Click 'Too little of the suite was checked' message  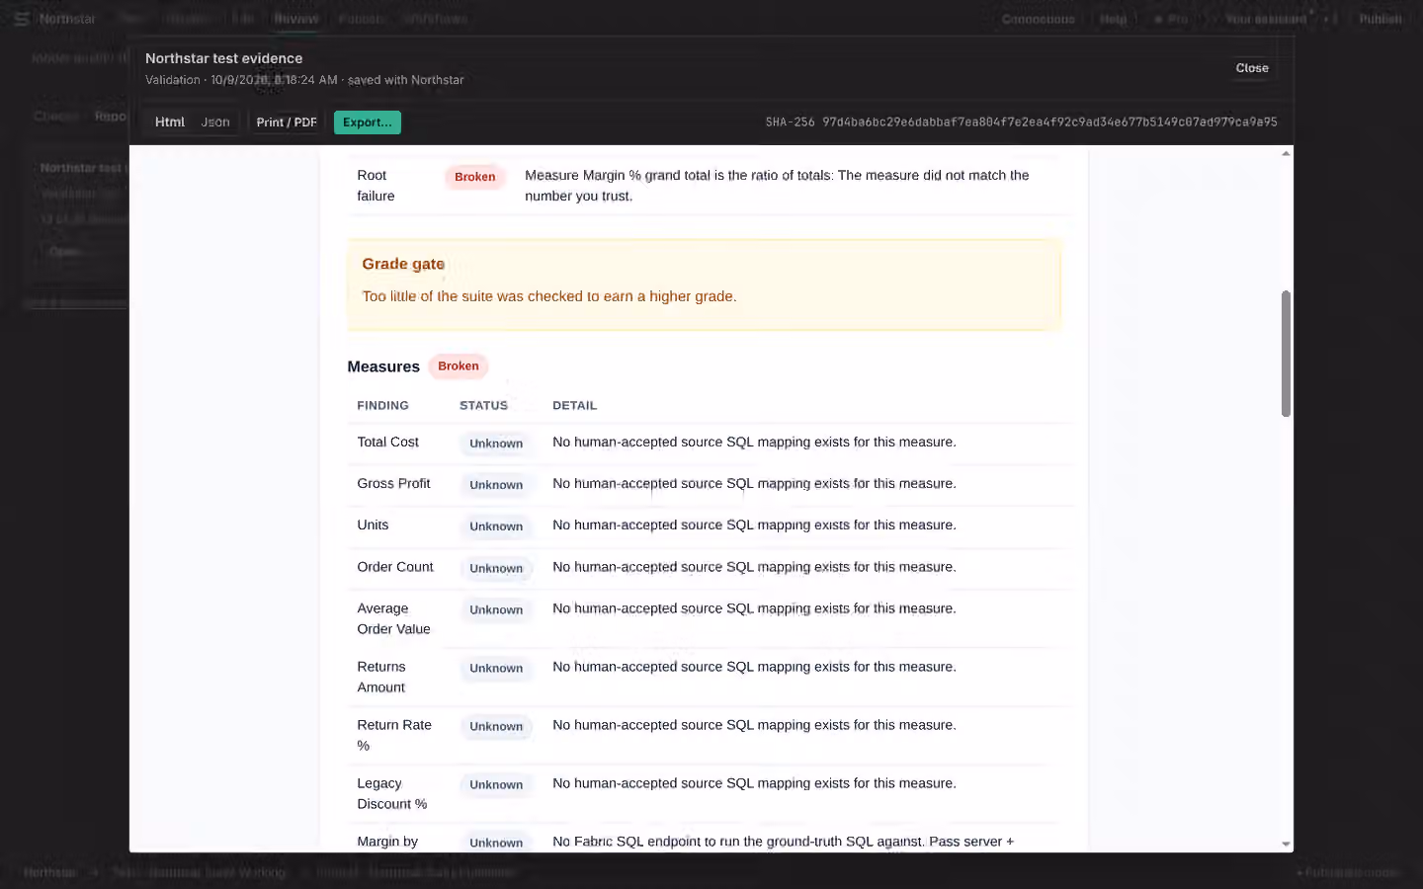click(549, 296)
